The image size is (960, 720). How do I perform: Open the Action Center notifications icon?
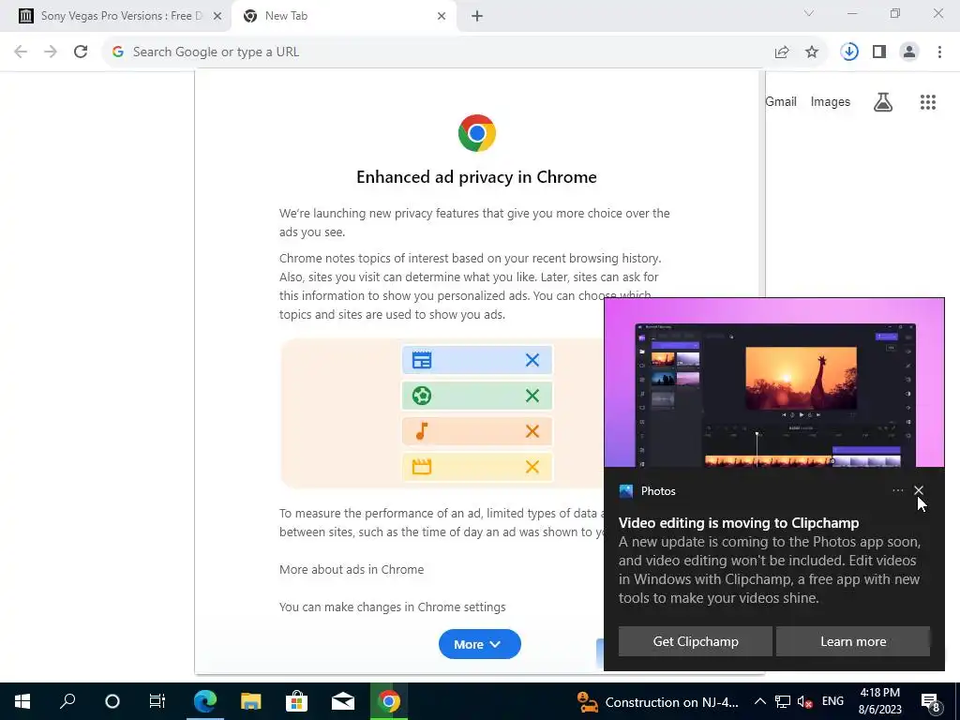click(x=930, y=701)
